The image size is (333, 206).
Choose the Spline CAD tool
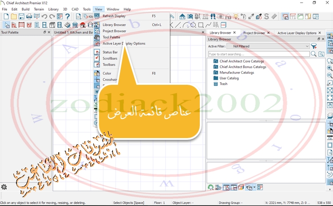pos(208,25)
